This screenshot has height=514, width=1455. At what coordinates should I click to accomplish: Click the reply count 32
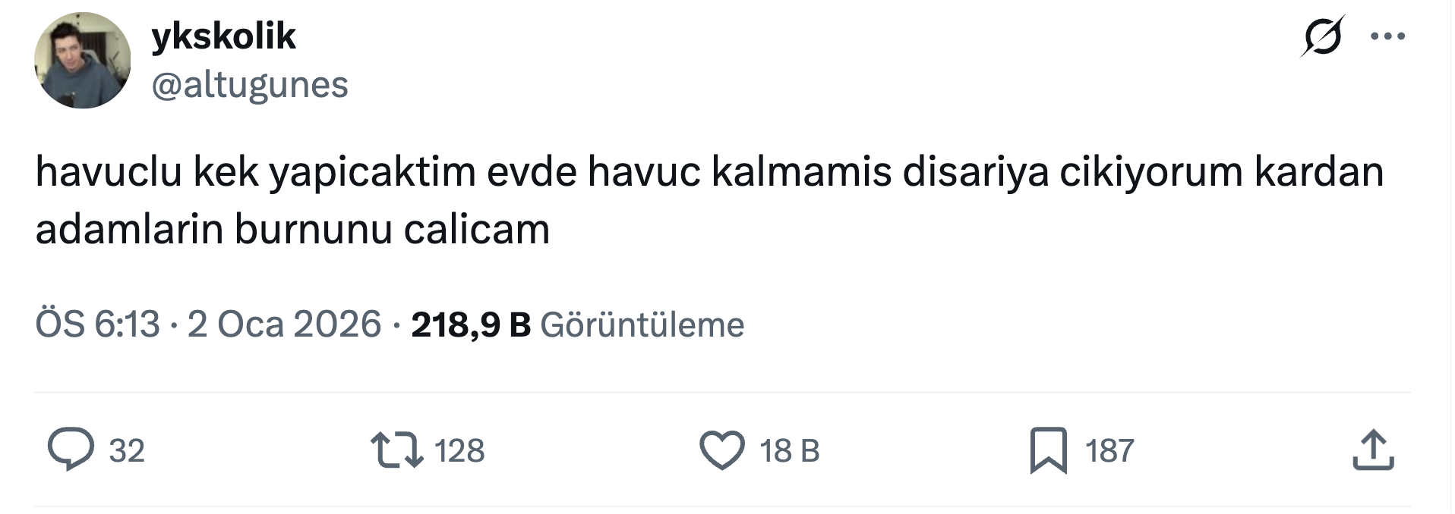[x=127, y=451]
